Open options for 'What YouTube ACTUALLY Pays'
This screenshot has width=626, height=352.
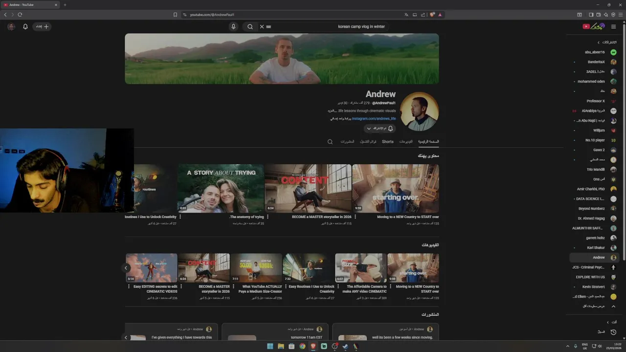pos(234,286)
